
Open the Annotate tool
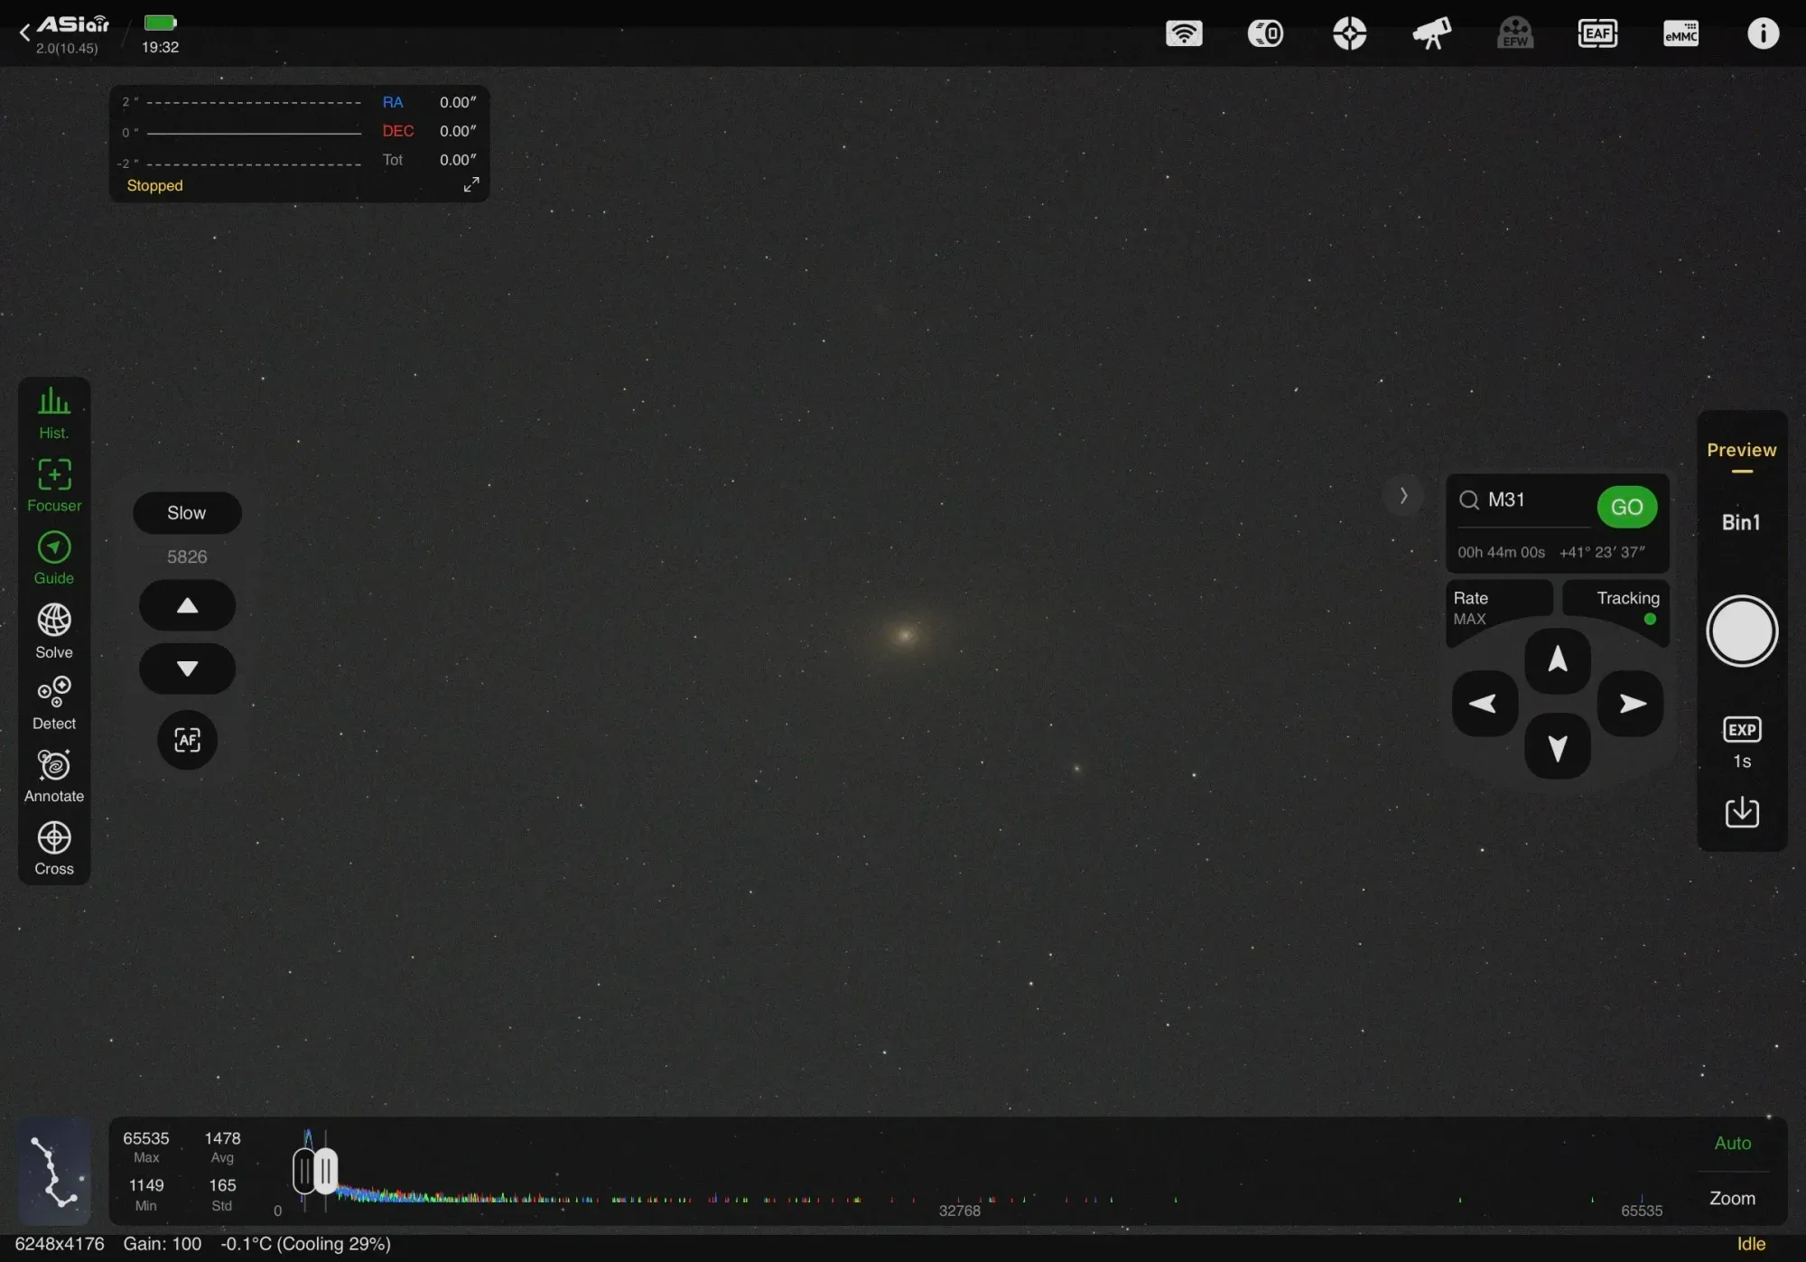53,775
